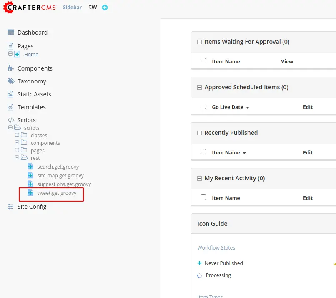Viewport: 336px width, 298px height.
Task: Collapse the rest folder
Action: click(17, 158)
